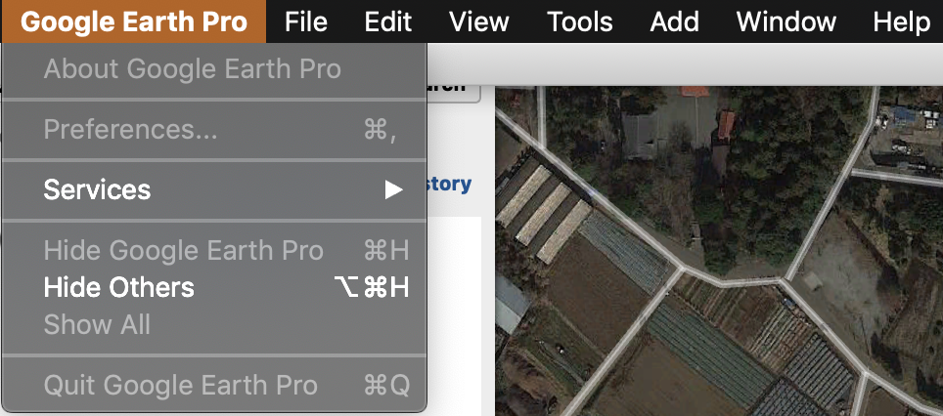Open the Help menu
943x416 pixels.
(x=902, y=22)
